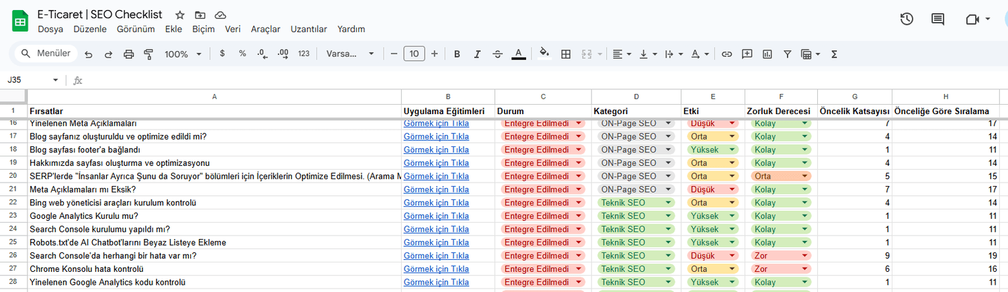Decrease font size with minus

(x=394, y=54)
